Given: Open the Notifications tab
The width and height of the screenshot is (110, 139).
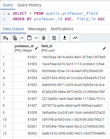Looking at the screenshot, I should point(62,29).
